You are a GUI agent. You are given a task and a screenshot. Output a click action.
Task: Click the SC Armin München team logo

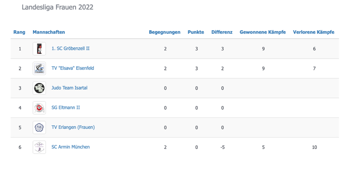click(x=39, y=147)
